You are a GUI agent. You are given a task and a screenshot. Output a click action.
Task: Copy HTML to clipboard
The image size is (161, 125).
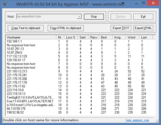click(66, 28)
